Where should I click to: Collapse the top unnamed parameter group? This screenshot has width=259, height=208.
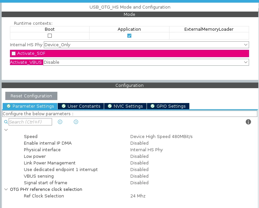click(x=6, y=130)
